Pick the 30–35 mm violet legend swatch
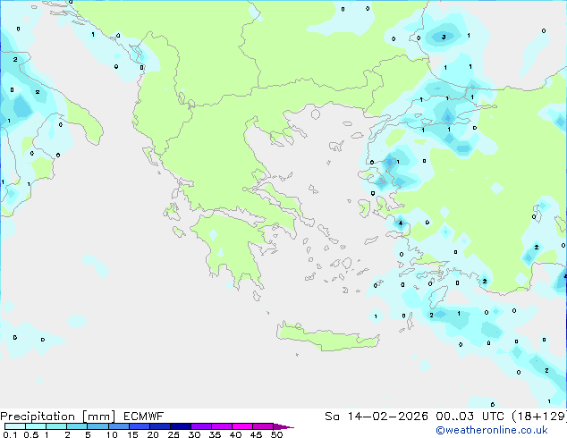567x438 pixels. pyautogui.click(x=201, y=426)
